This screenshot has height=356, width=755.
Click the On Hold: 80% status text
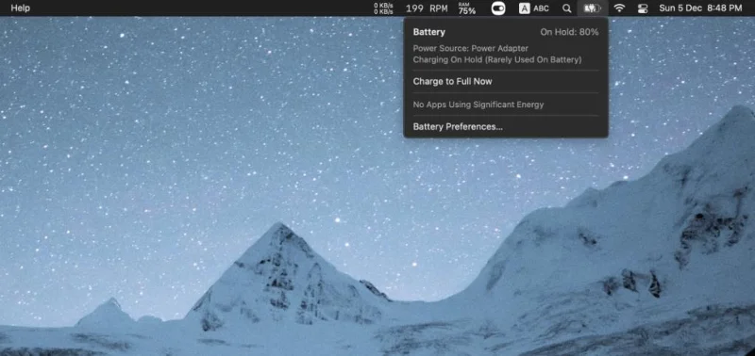[569, 32]
